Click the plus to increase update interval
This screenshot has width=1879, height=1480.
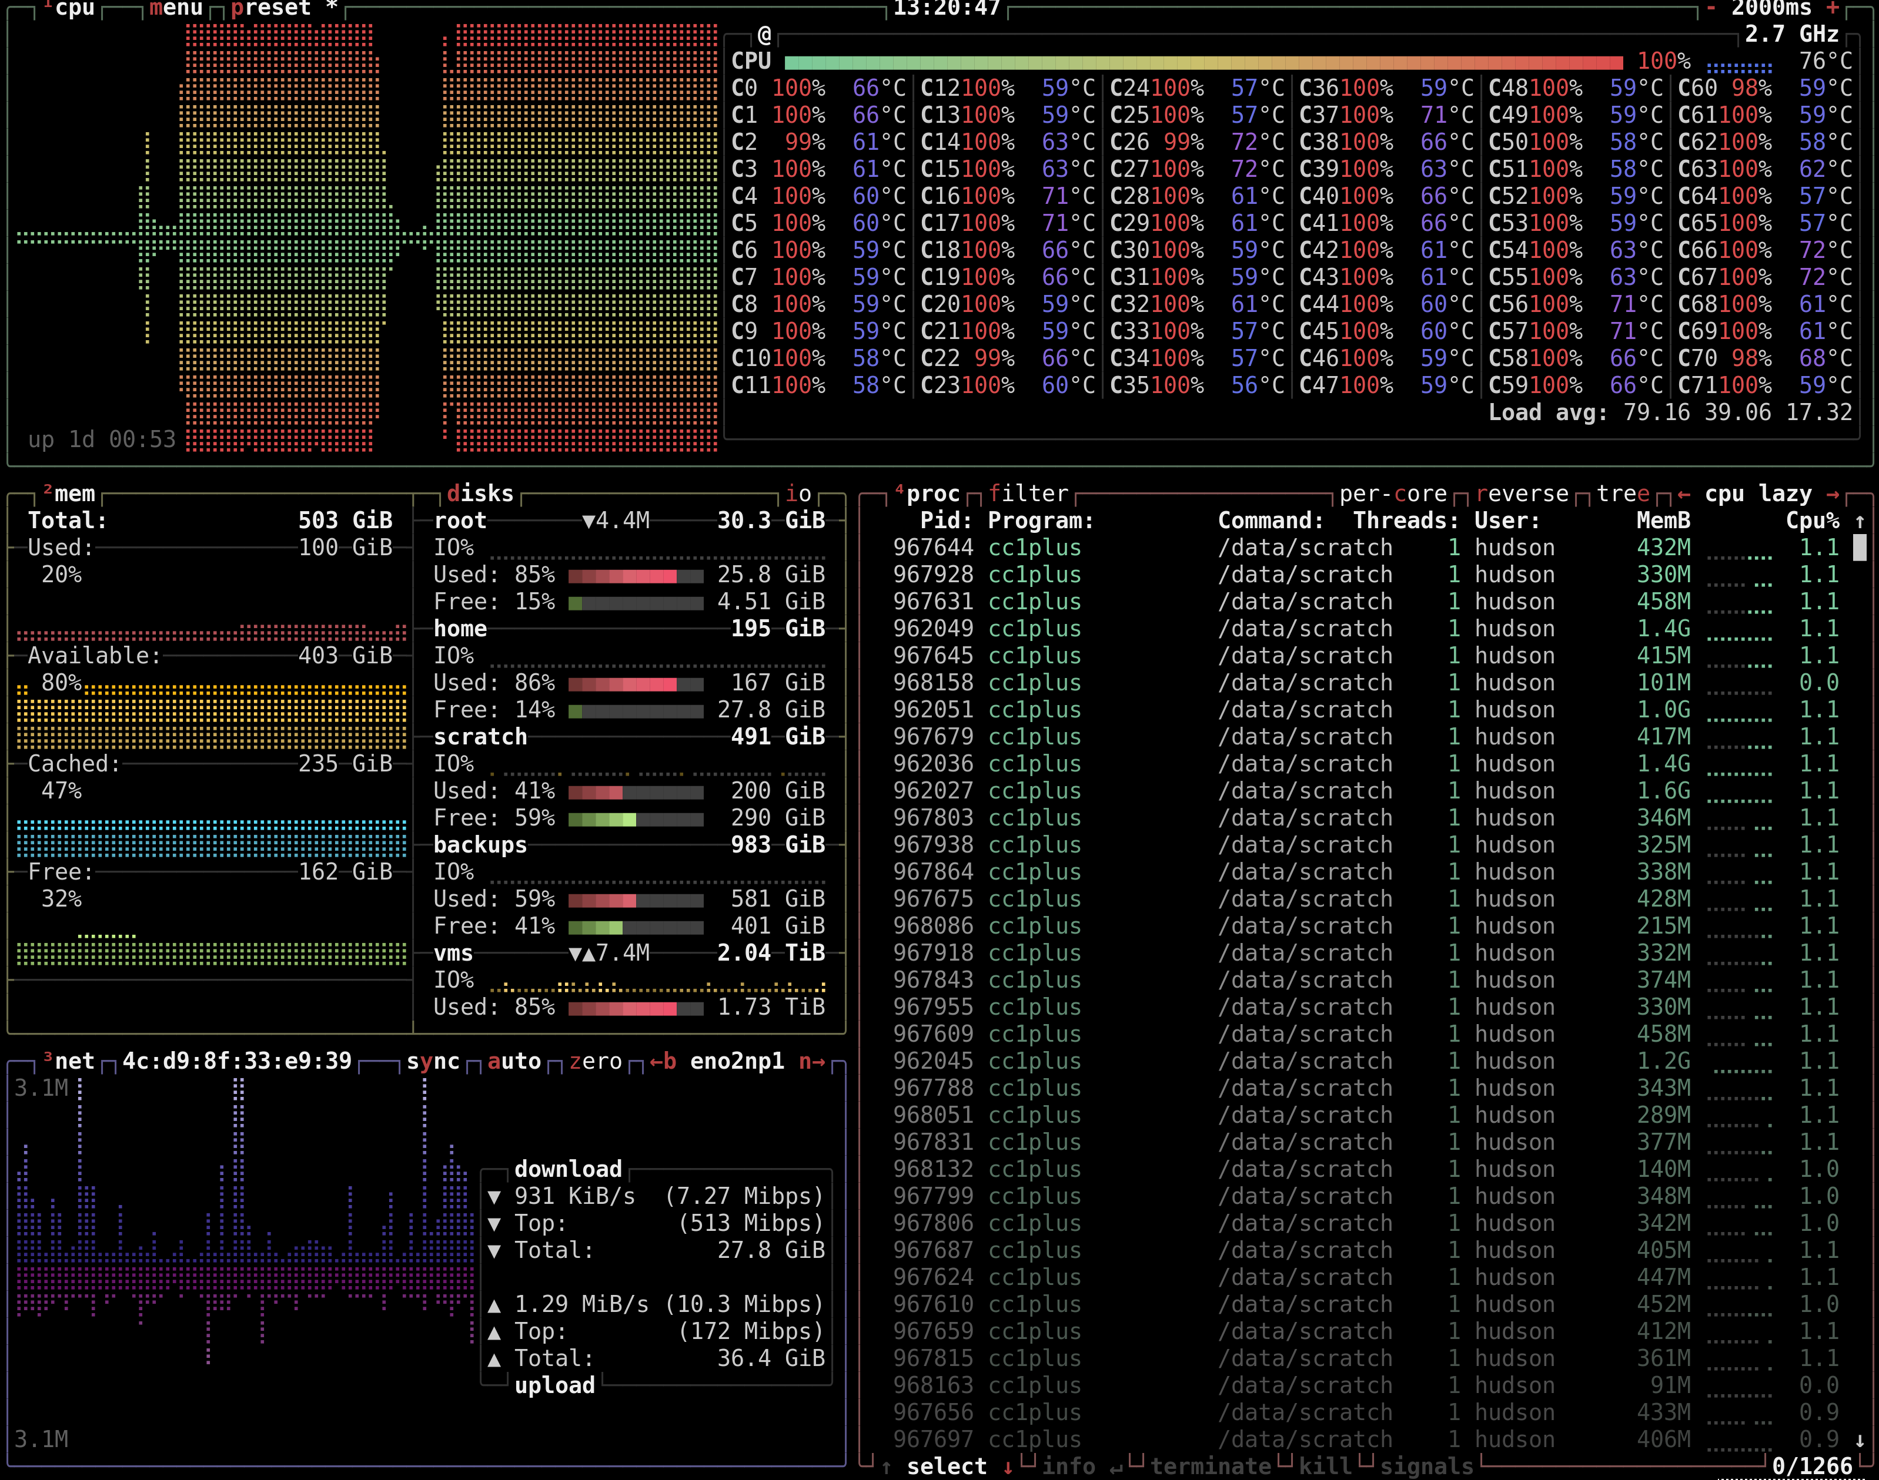(x=1832, y=9)
